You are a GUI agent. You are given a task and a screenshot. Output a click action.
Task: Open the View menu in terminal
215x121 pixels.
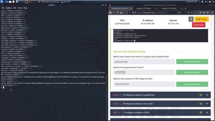20,8
